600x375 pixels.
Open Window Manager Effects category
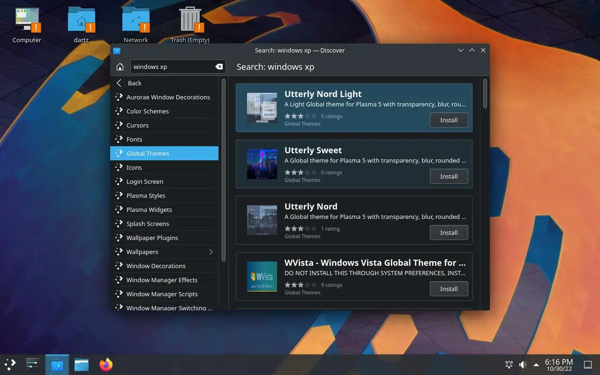coord(164,280)
